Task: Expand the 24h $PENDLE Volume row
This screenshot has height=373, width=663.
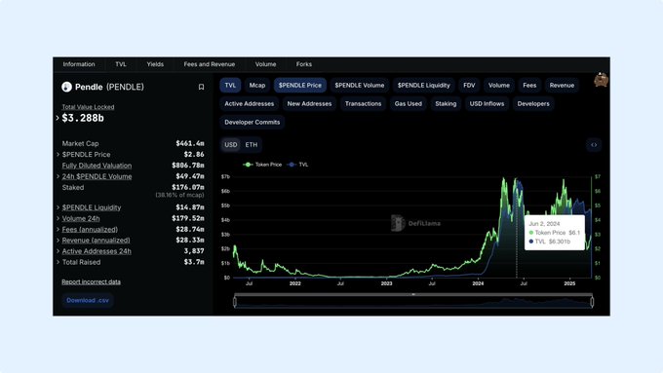Action: [x=58, y=176]
